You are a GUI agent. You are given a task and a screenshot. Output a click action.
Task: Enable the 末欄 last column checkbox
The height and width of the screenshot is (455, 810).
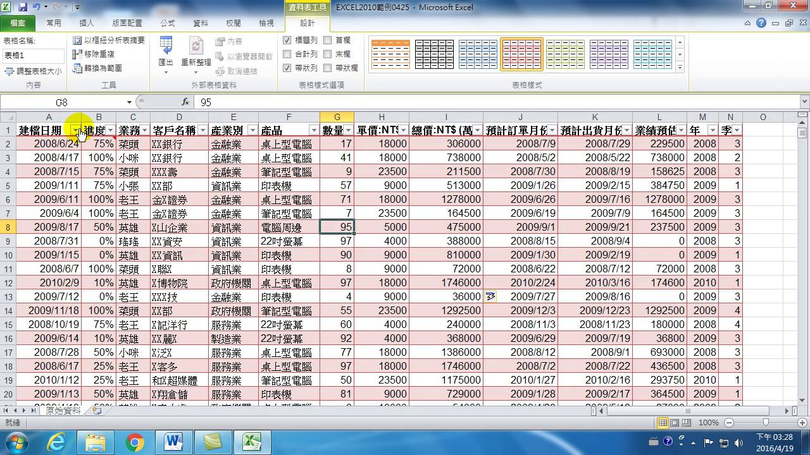328,54
